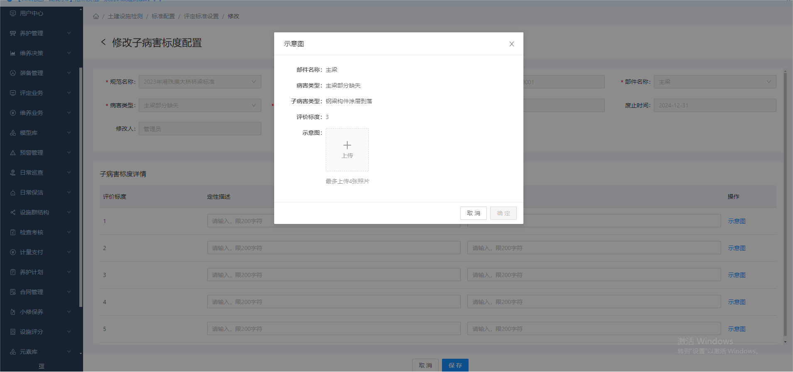Click 定性描述 input for scale row 2
Image resolution: width=793 pixels, height=372 pixels.
pos(334,248)
